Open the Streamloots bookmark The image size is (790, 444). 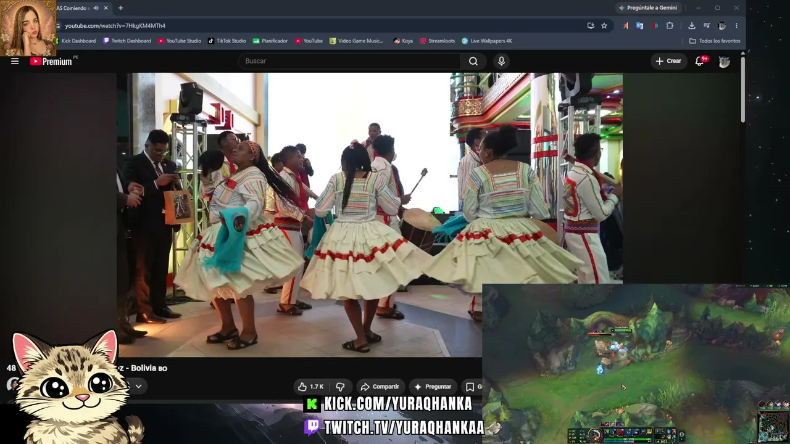pyautogui.click(x=437, y=41)
